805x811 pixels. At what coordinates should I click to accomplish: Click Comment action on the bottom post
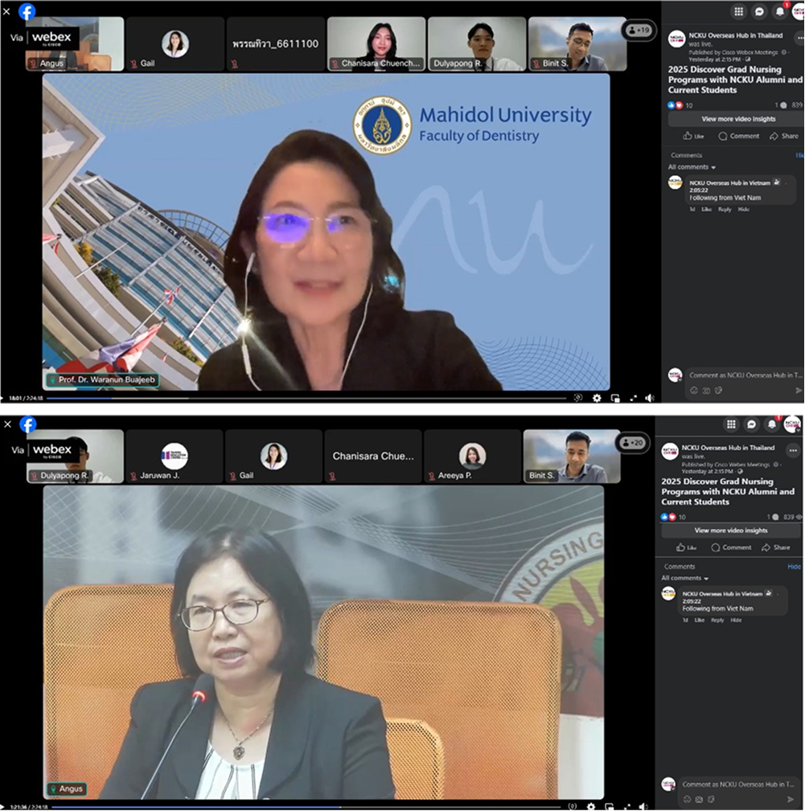pyautogui.click(x=731, y=547)
